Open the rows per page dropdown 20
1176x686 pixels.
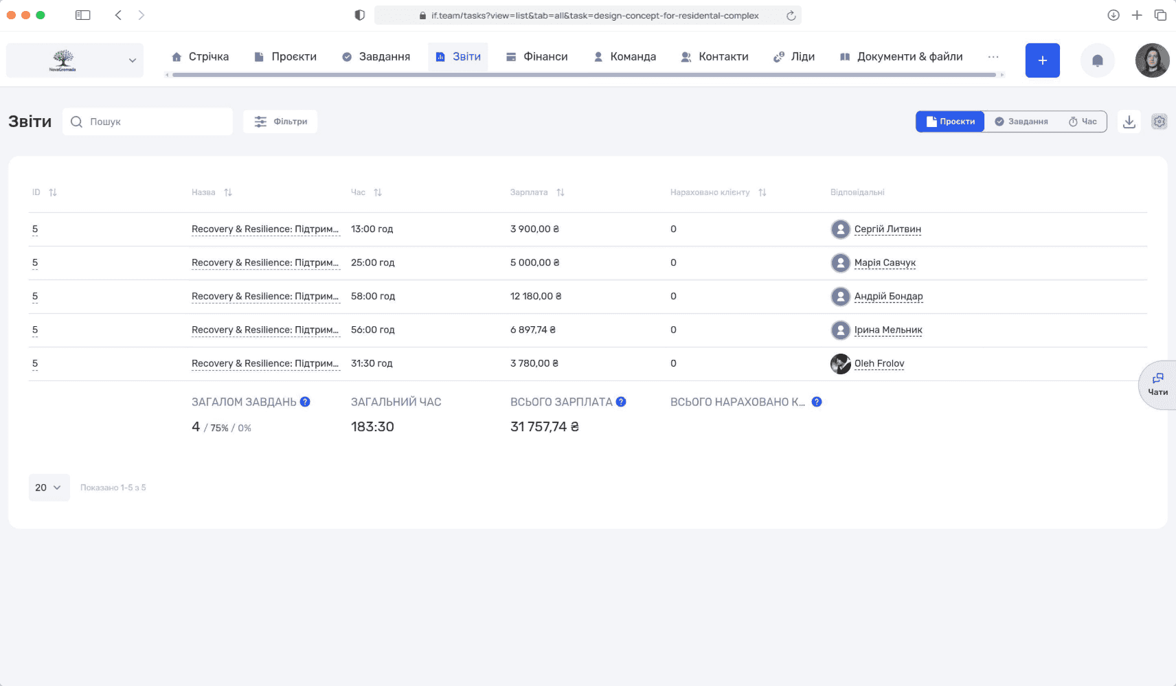click(x=49, y=488)
